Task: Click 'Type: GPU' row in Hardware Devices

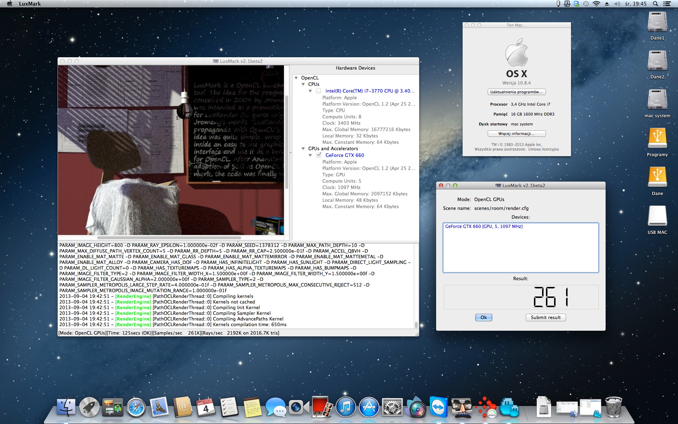Action: click(x=334, y=175)
